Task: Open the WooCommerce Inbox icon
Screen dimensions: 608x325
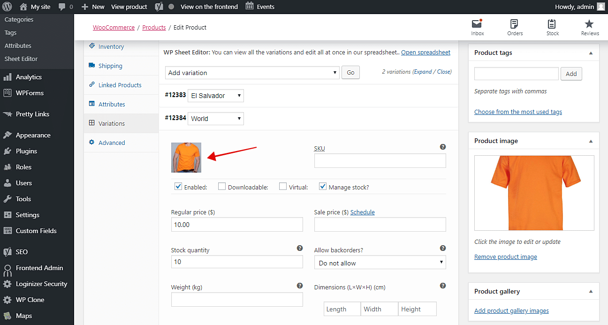Action: coord(477,23)
